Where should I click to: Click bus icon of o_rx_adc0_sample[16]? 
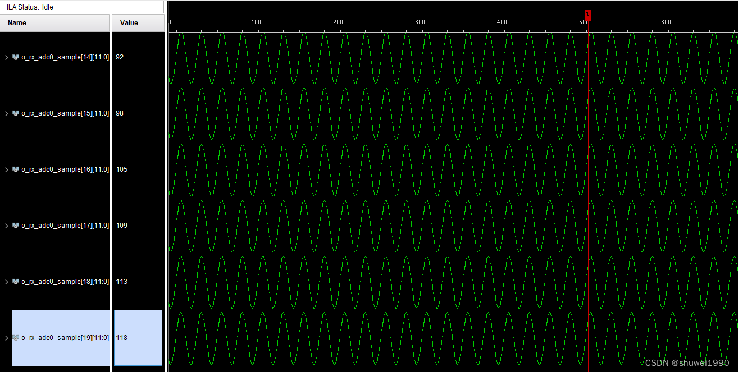pos(16,169)
